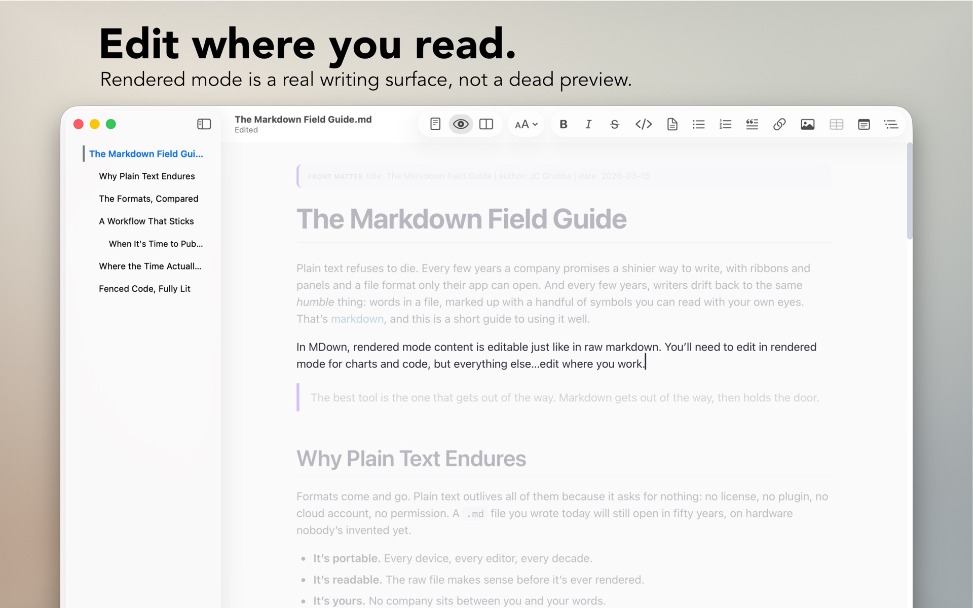Switch to split side-by-side view

[x=486, y=124]
